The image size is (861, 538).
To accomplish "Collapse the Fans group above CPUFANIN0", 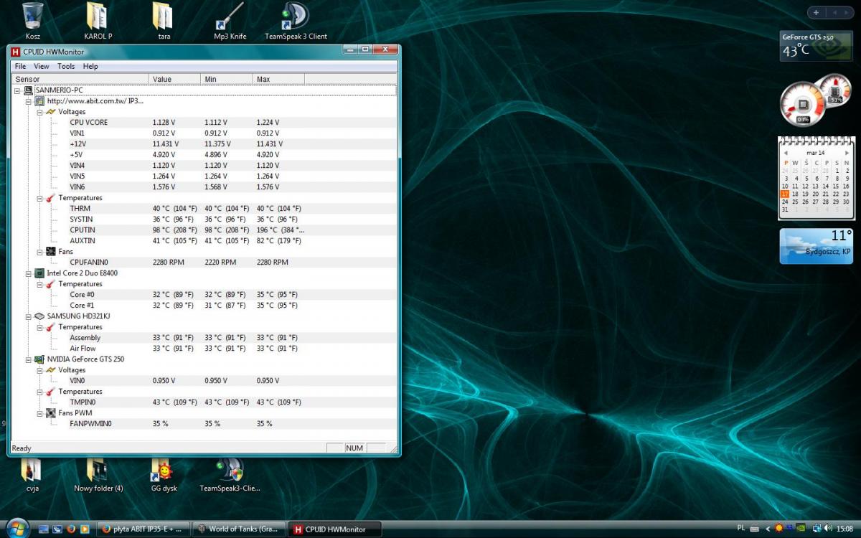I will pos(40,252).
